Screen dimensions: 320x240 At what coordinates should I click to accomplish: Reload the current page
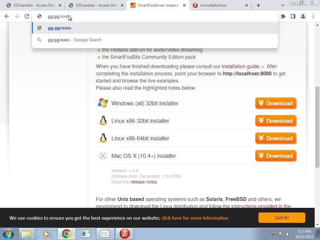[x=27, y=16]
